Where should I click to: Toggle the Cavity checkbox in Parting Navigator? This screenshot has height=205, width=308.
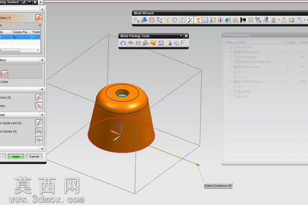tap(235, 92)
